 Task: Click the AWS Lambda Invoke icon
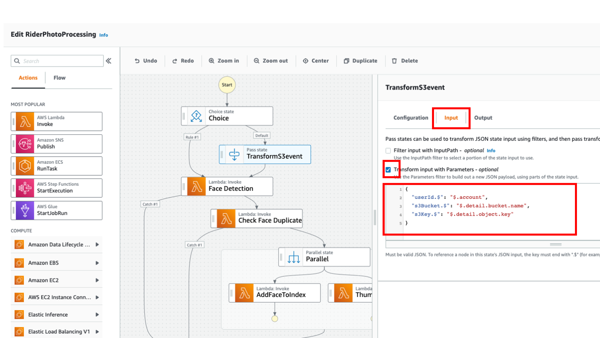(25, 121)
